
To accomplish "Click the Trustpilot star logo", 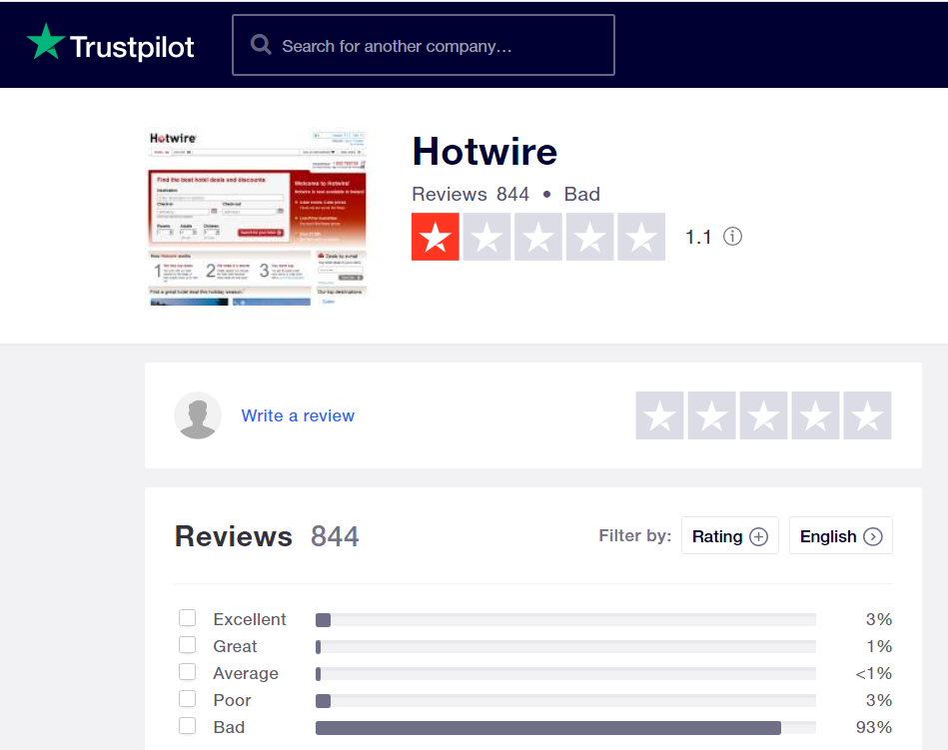I will (46, 42).
